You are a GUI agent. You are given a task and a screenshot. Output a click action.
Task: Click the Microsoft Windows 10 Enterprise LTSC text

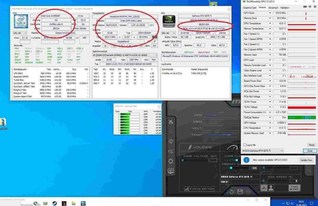(x=195, y=56)
